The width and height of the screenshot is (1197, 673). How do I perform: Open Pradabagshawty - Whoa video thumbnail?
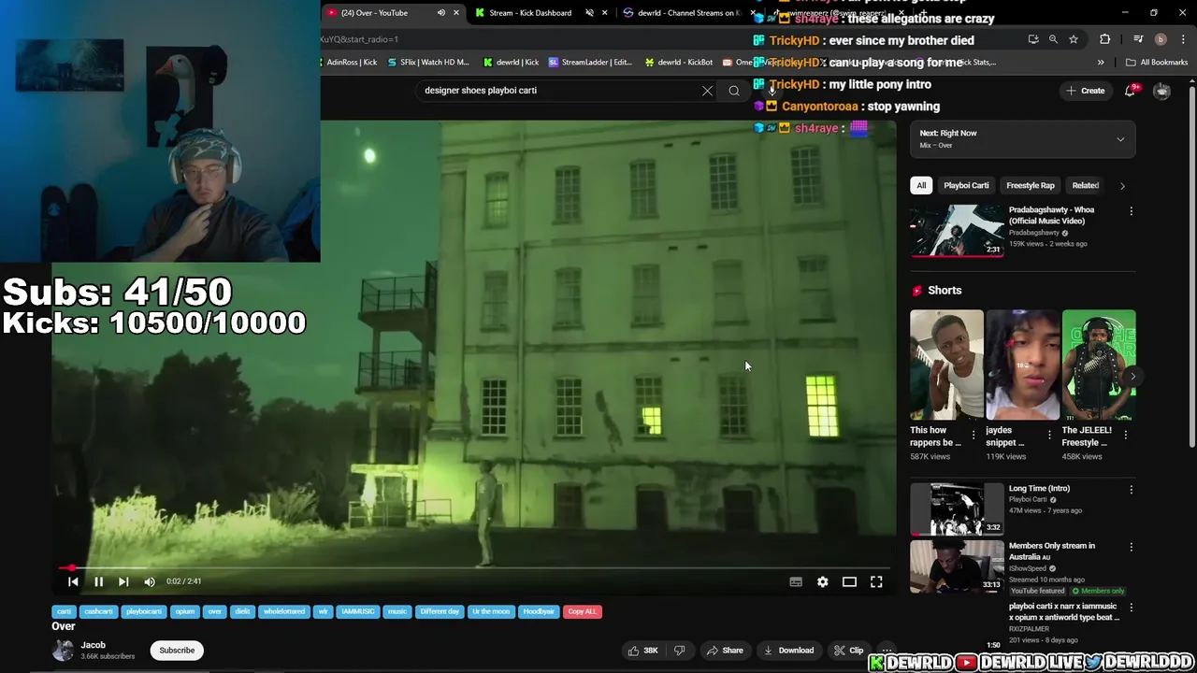click(957, 230)
